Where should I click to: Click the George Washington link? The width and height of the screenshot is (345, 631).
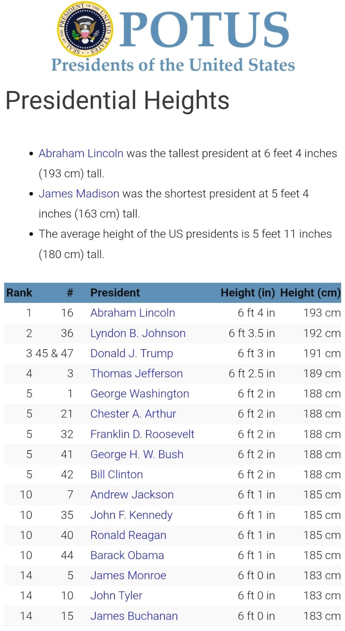click(x=140, y=394)
